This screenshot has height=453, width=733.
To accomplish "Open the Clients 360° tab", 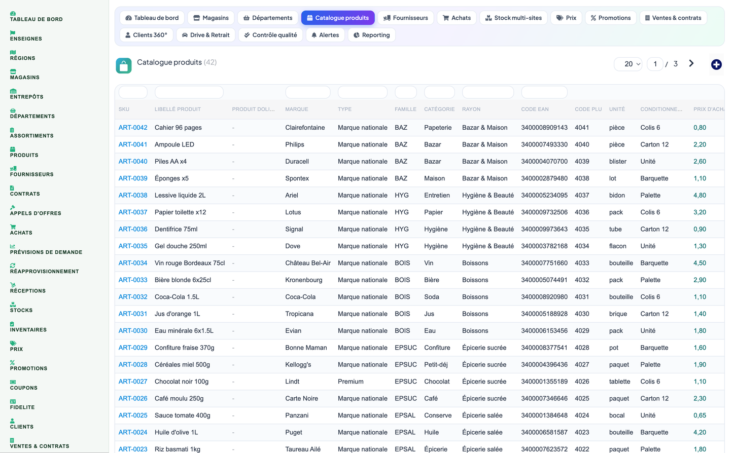I will click(x=147, y=35).
